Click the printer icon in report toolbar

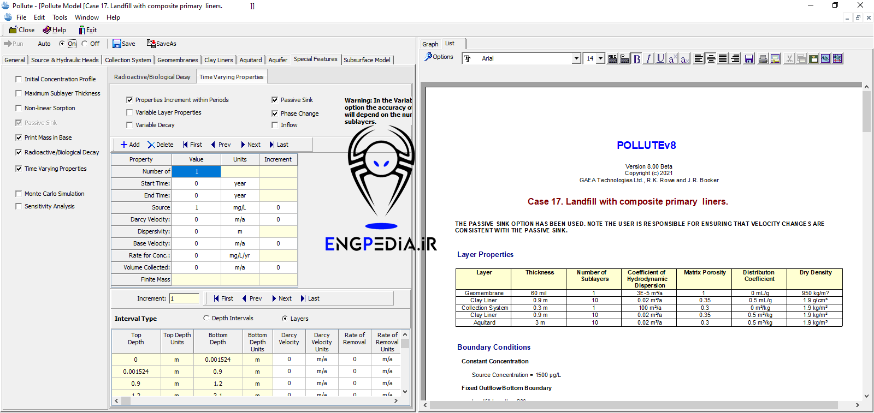click(x=763, y=58)
